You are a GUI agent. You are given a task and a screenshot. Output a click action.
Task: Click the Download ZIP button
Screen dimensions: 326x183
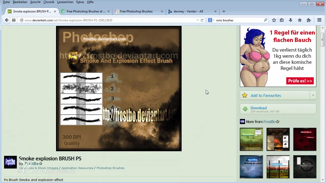pyautogui.click(x=278, y=109)
